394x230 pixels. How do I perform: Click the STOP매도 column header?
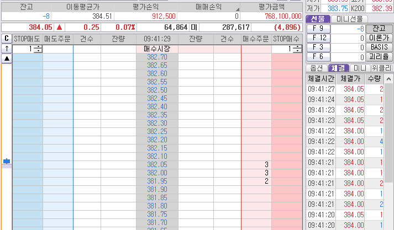click(x=27, y=39)
